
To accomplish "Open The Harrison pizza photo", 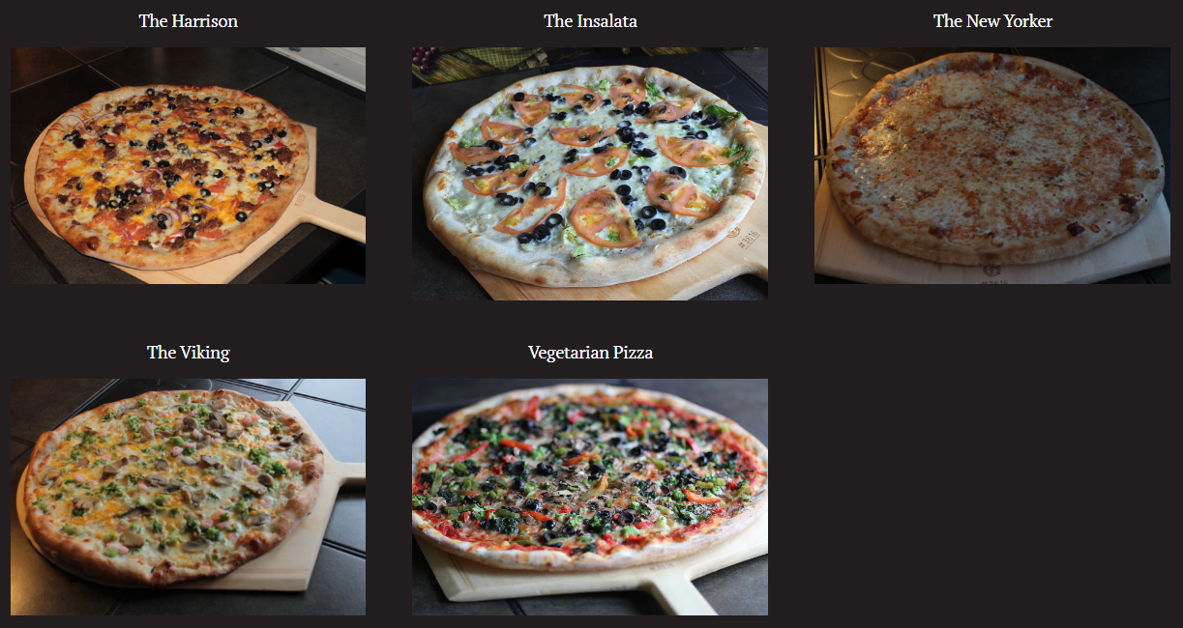I will click(x=188, y=165).
